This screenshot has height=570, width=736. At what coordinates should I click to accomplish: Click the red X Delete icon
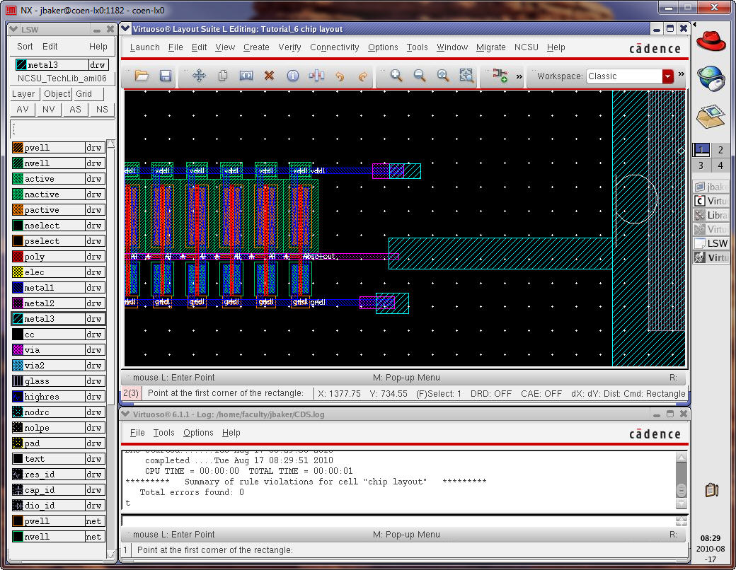tap(269, 76)
